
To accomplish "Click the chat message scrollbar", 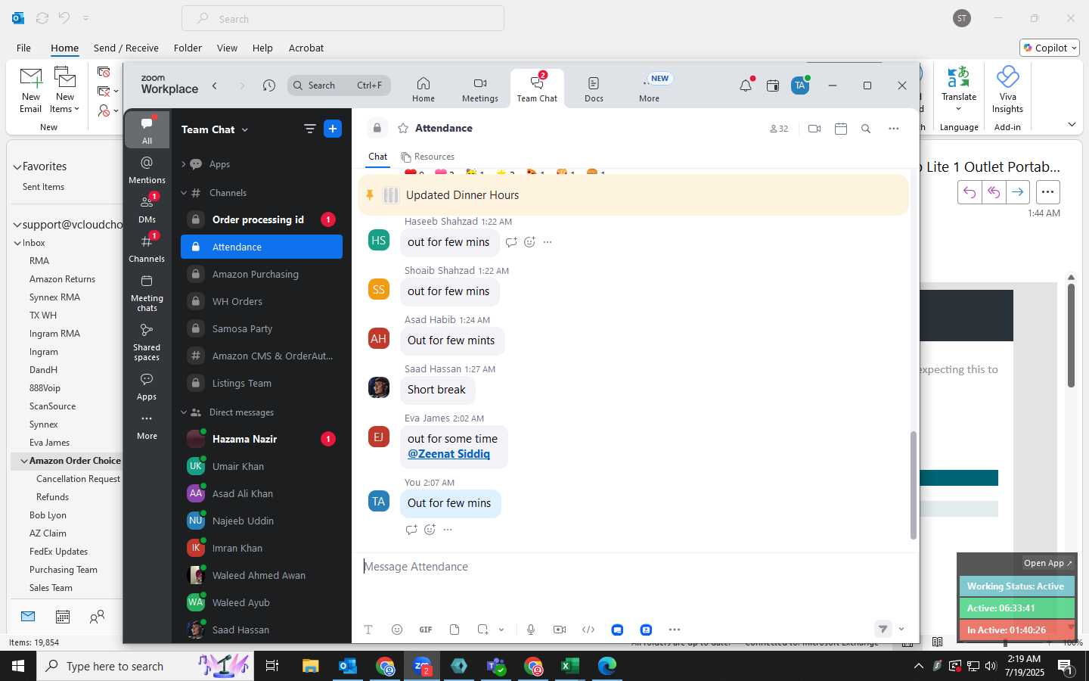I will click(x=913, y=485).
